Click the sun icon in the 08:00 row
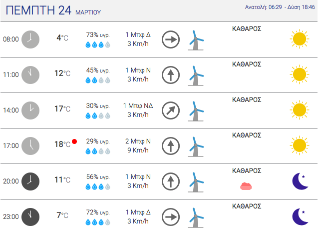 (300, 39)
